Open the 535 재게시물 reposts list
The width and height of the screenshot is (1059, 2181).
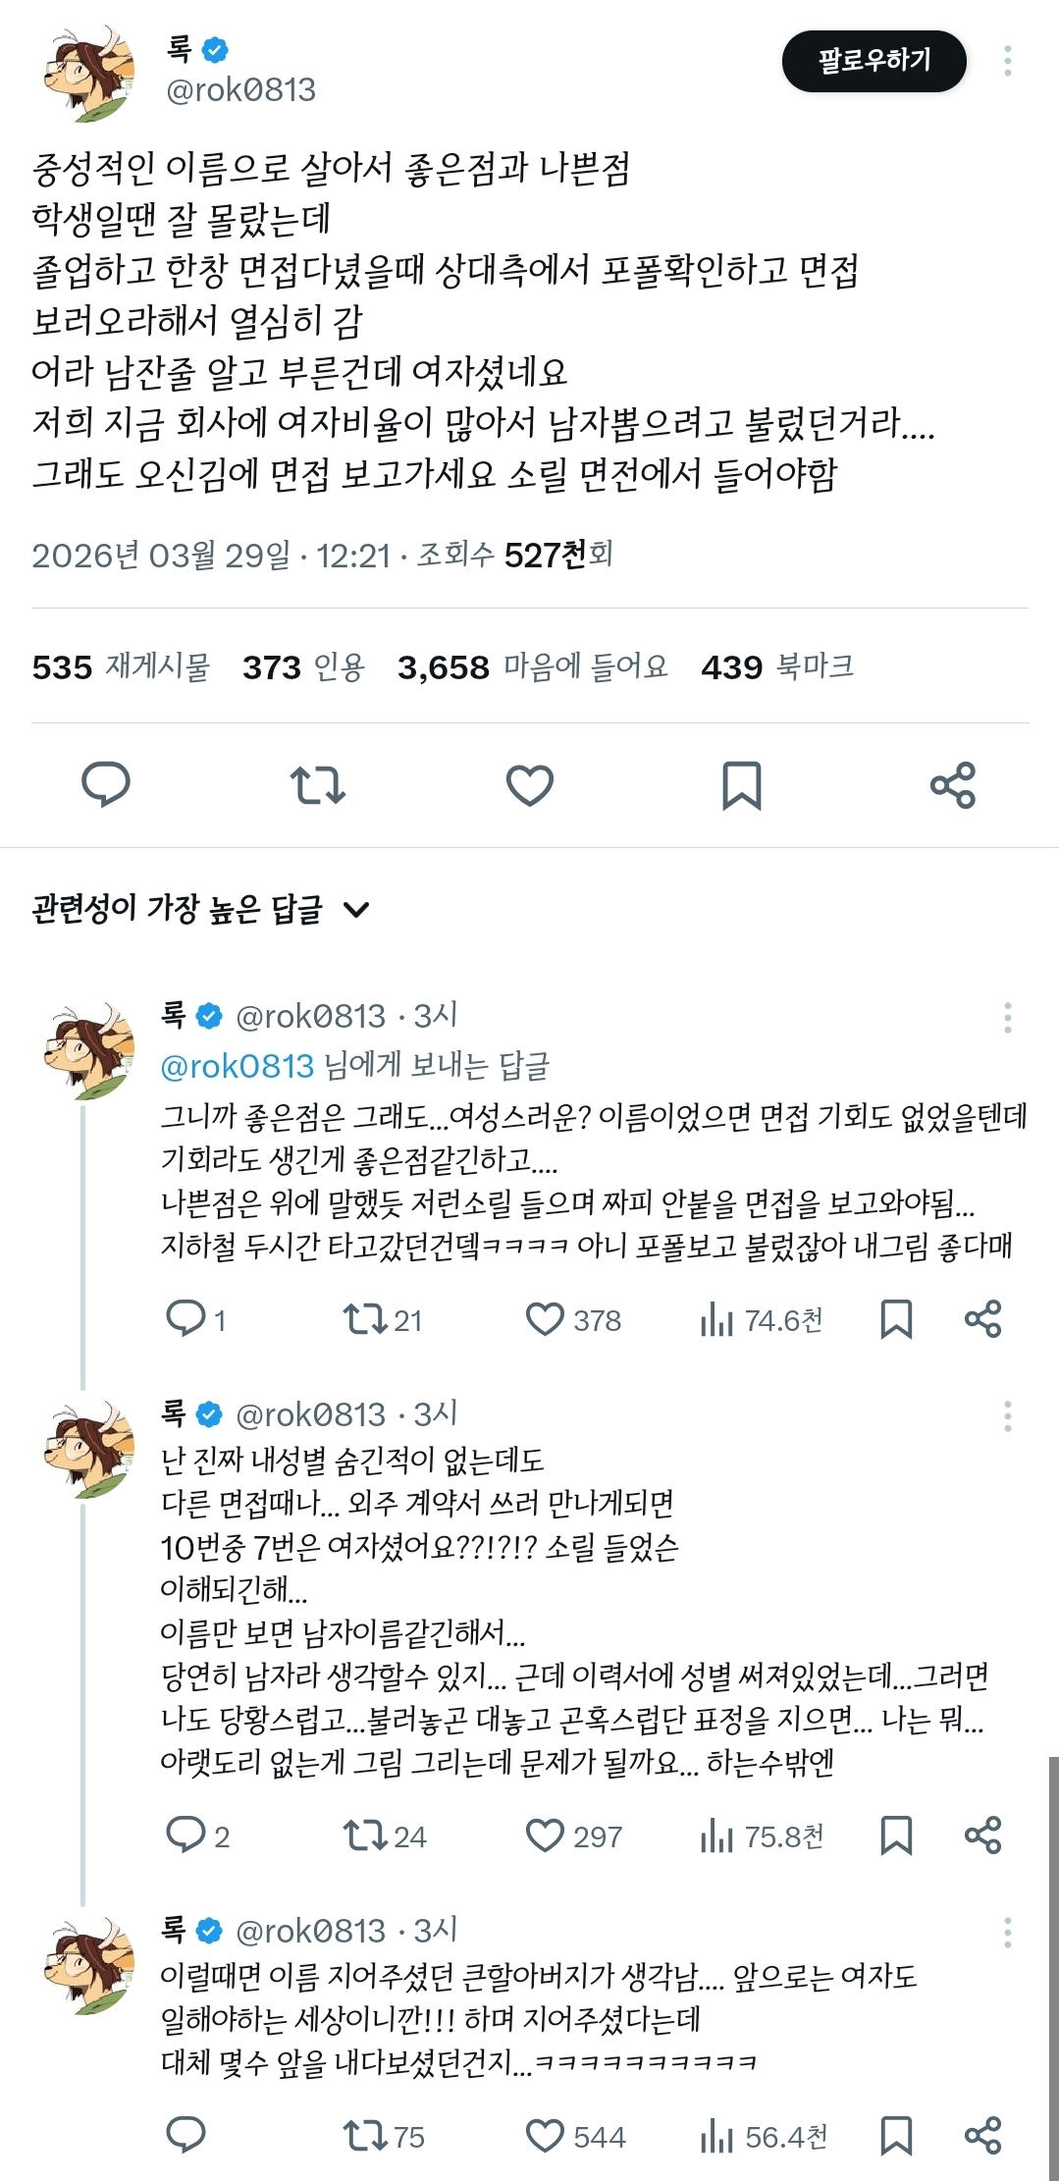tap(123, 665)
